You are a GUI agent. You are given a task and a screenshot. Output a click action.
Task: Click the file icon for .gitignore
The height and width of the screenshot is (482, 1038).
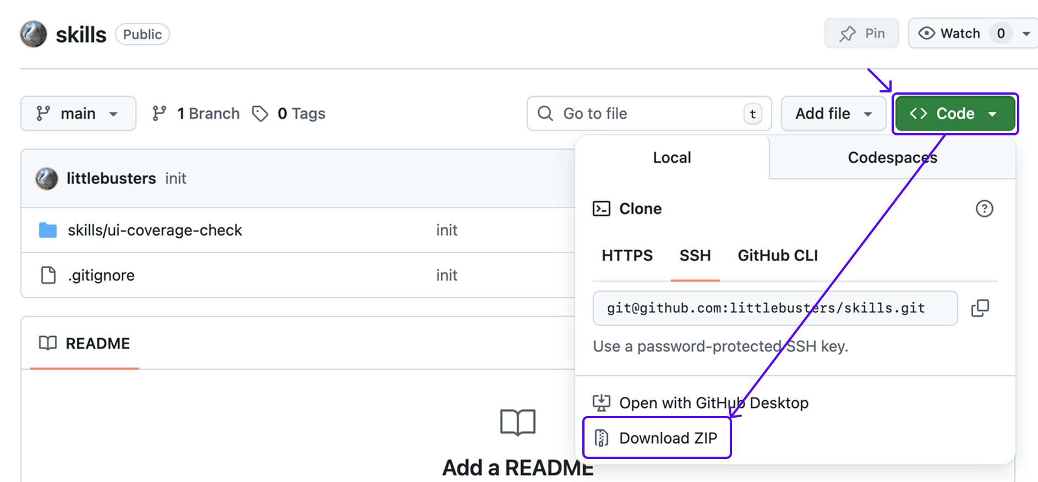48,275
